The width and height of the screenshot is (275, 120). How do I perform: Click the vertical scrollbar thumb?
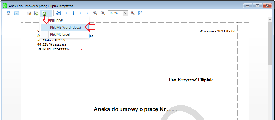(270, 44)
